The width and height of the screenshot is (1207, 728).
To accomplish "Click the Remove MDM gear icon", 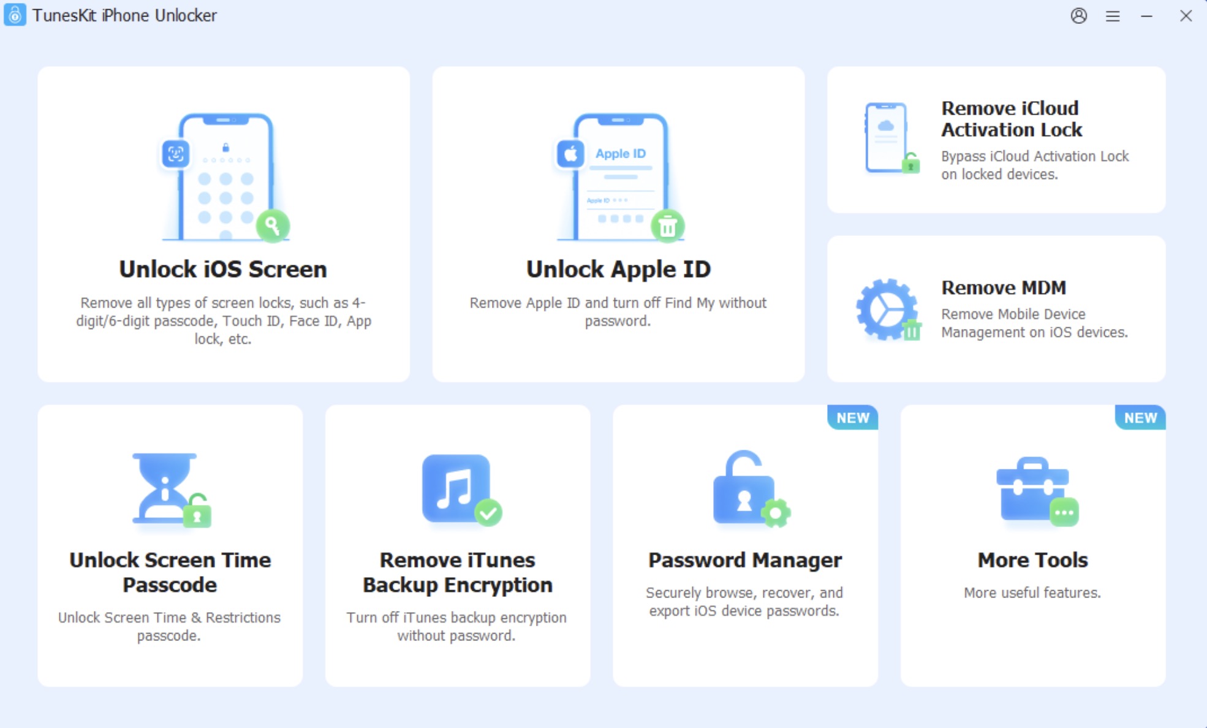I will [x=888, y=309].
